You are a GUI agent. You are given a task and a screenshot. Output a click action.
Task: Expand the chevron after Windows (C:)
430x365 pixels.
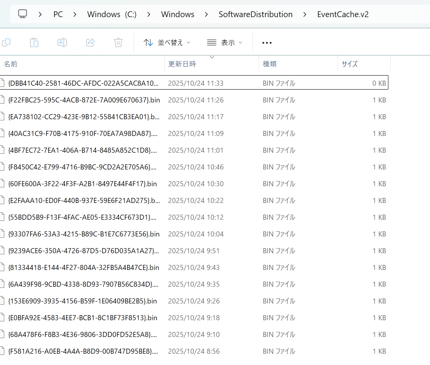pyautogui.click(x=149, y=14)
